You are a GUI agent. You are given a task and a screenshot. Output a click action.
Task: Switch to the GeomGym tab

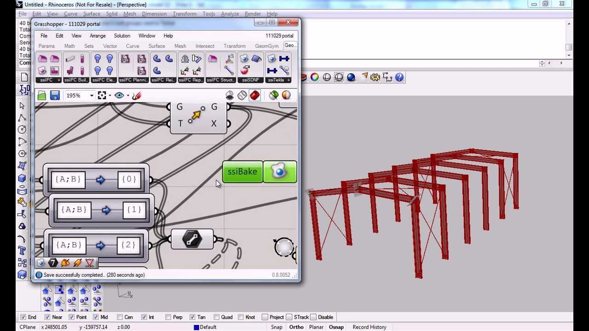[x=267, y=46]
